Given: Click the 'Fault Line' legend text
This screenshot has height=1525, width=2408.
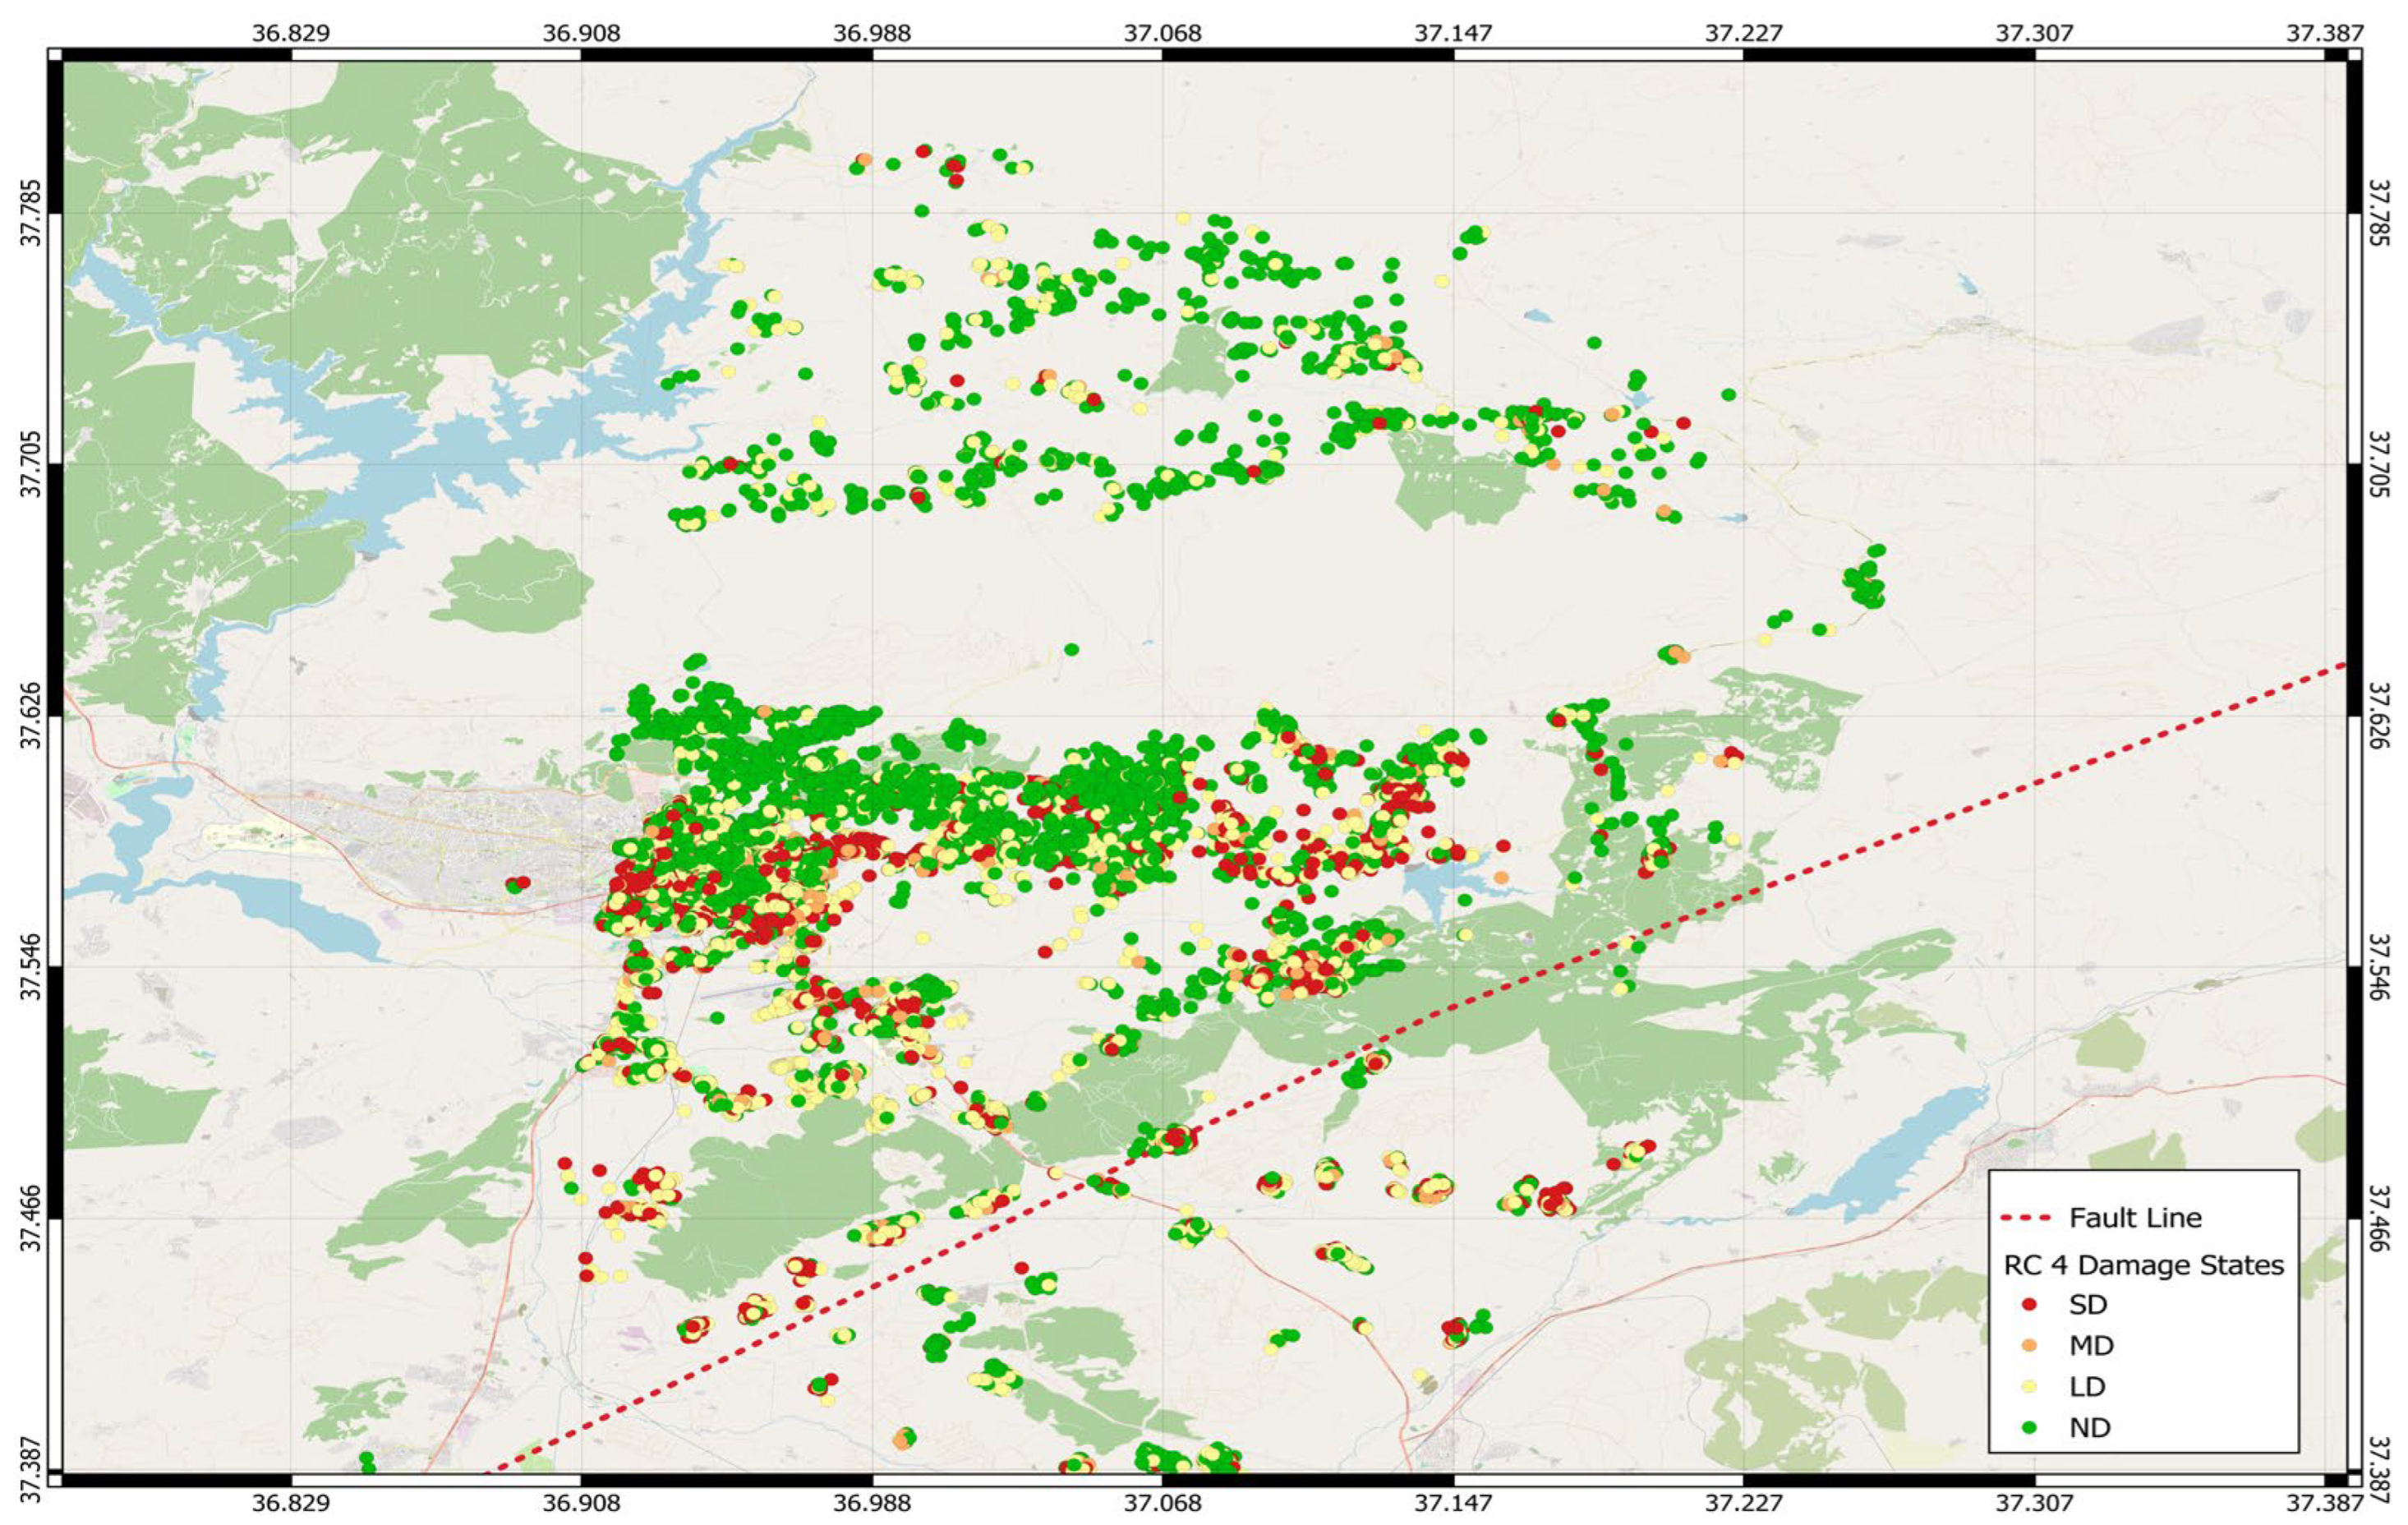Looking at the screenshot, I should pos(2135,1218).
